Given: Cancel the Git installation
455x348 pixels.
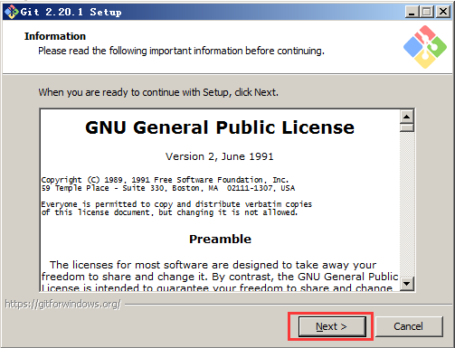Looking at the screenshot, I should tap(409, 326).
